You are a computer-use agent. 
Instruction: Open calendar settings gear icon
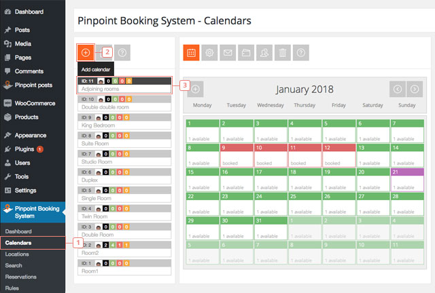coord(209,53)
